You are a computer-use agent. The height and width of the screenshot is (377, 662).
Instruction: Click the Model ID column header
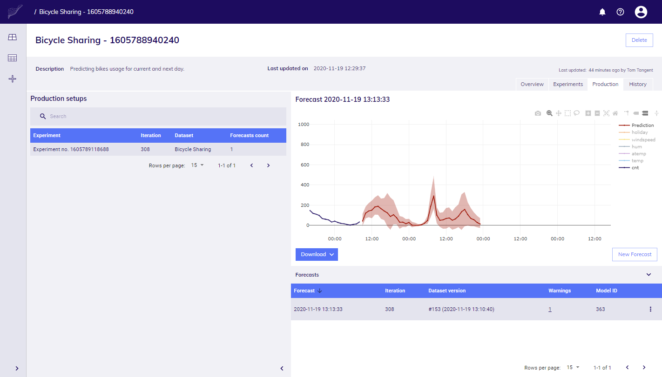[607, 291]
